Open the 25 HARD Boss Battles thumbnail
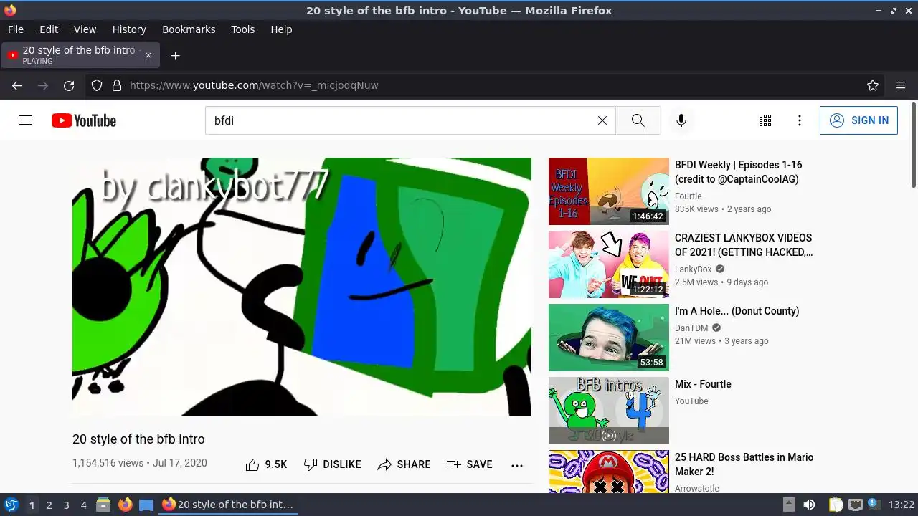The height and width of the screenshot is (516, 918). tap(608, 472)
